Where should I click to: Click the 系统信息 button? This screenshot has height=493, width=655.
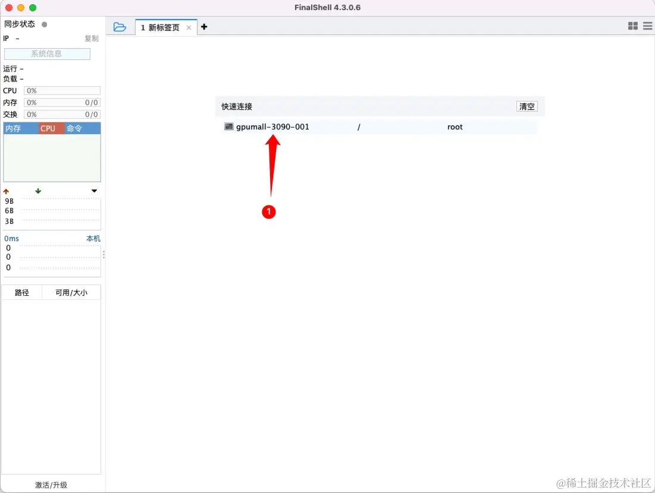coord(47,54)
